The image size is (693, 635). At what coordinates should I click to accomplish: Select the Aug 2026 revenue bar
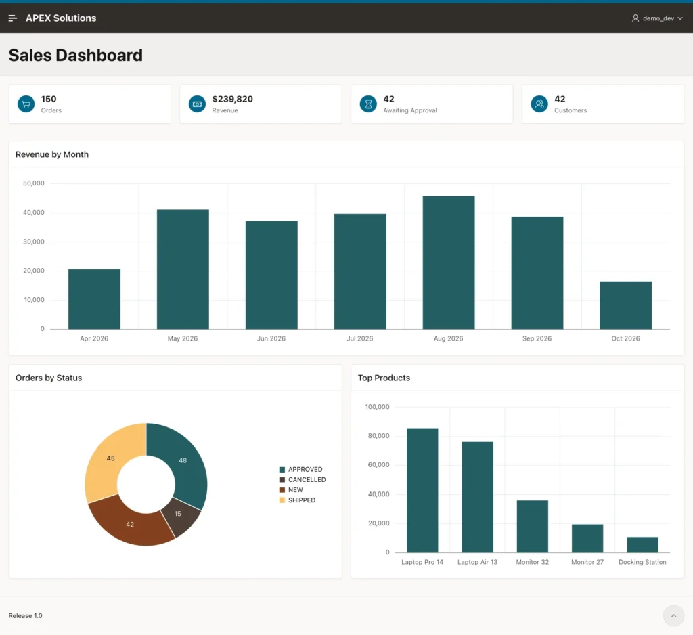pos(449,263)
